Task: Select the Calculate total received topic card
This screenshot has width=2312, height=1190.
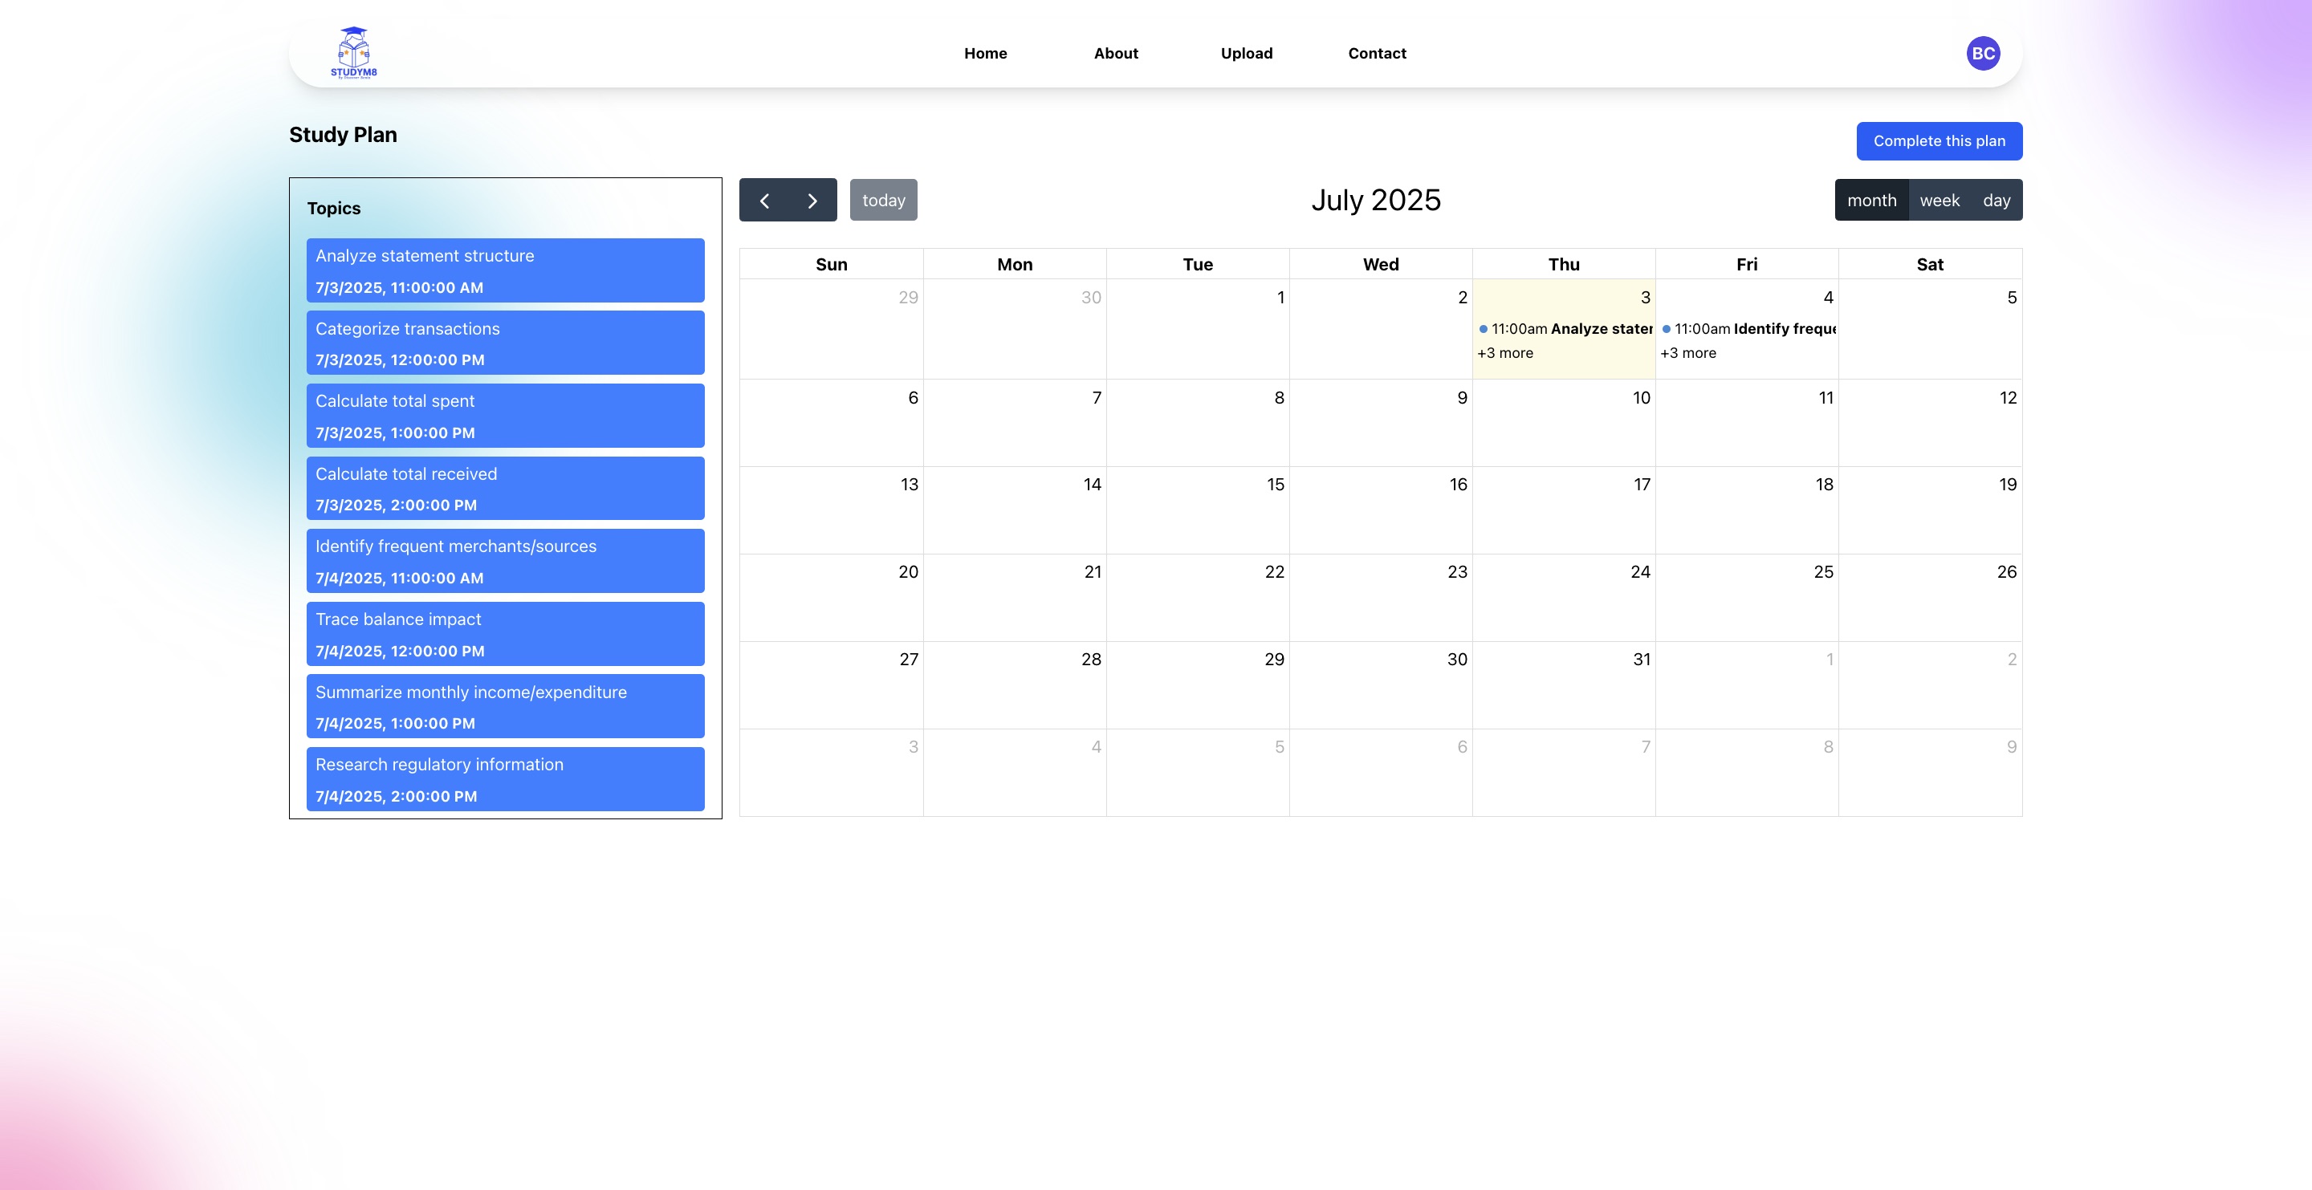Action: click(505, 488)
